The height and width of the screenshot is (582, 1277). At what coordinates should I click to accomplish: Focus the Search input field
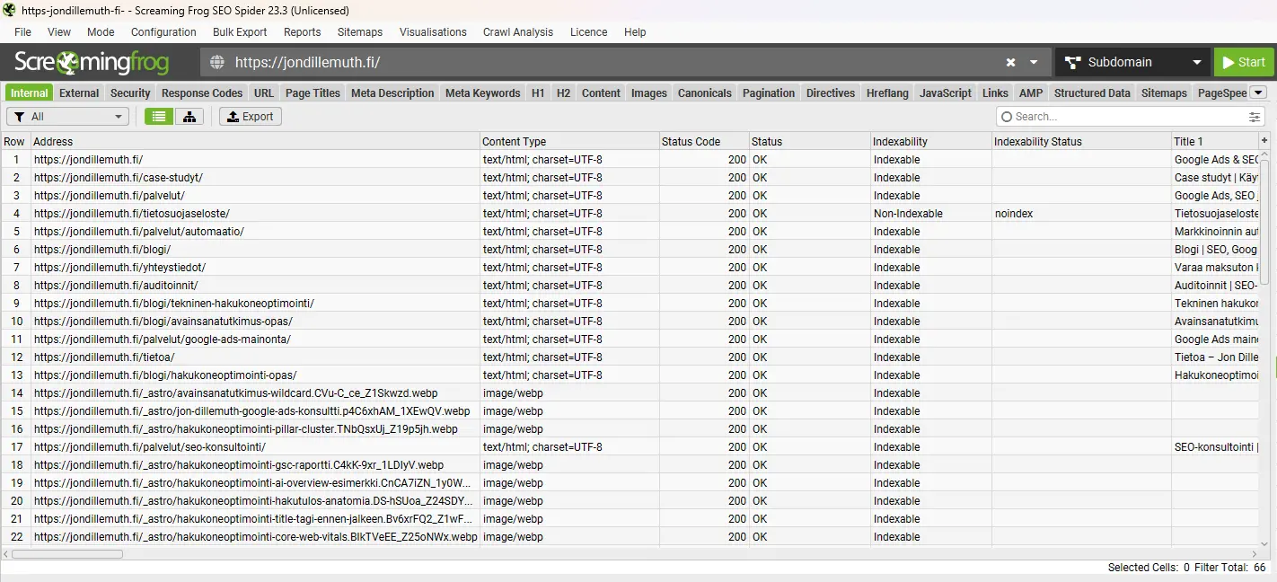1123,117
